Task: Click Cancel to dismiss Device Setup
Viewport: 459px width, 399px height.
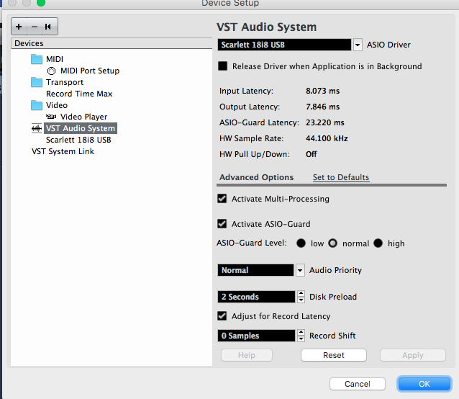Action: click(x=358, y=384)
